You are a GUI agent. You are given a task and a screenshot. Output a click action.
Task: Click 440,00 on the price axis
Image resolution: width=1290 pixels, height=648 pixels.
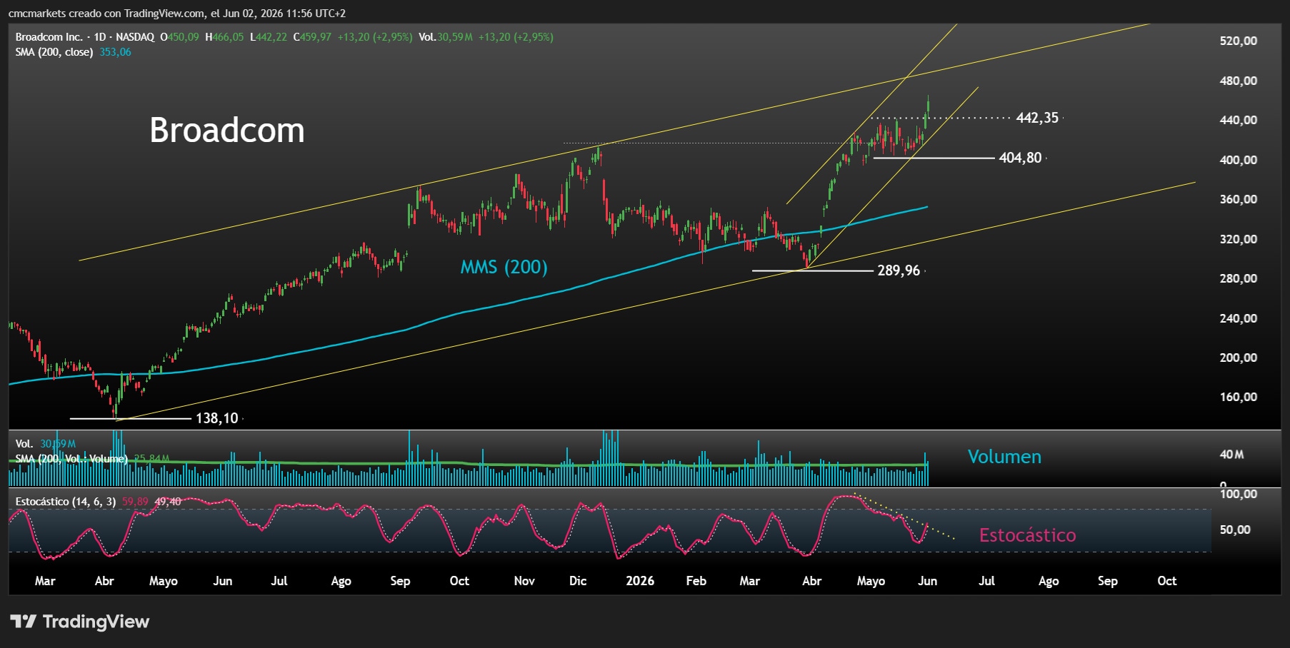click(1239, 121)
